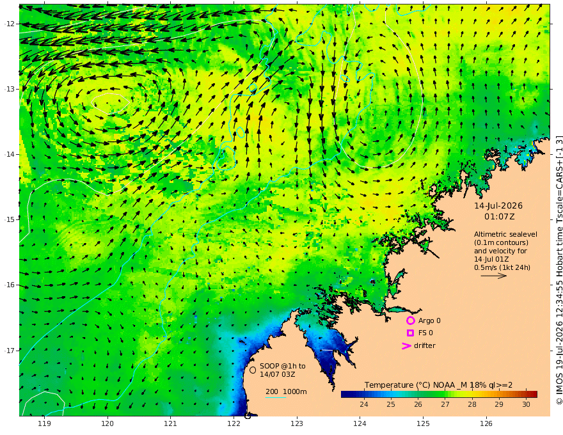Click the 'Argo 0' legend label

tap(429, 320)
